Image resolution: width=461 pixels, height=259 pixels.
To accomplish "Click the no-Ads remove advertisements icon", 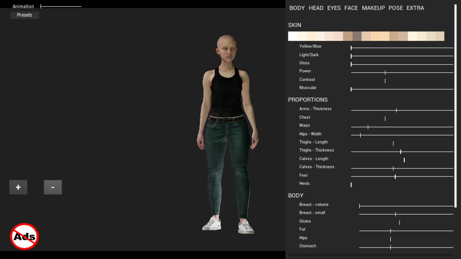I will [24, 236].
